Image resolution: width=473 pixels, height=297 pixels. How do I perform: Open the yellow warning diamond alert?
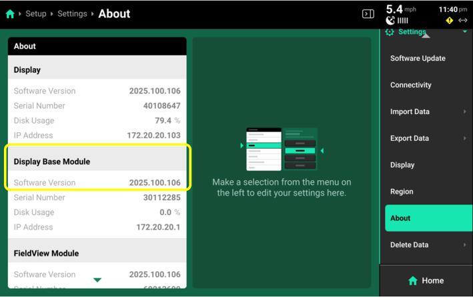[x=450, y=21]
